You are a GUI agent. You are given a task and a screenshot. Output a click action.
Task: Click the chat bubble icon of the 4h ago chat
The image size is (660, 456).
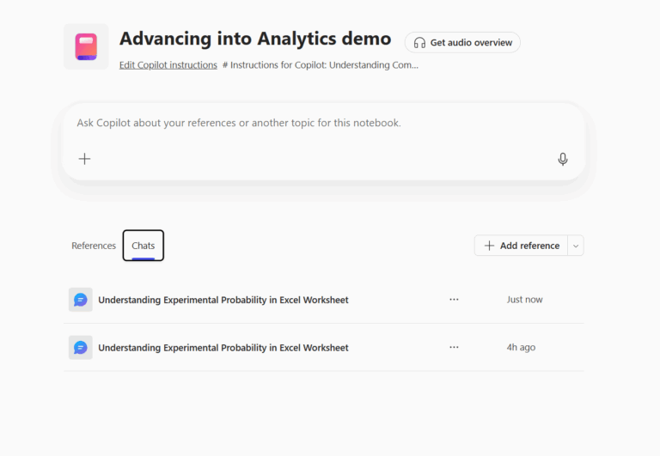pyautogui.click(x=81, y=348)
